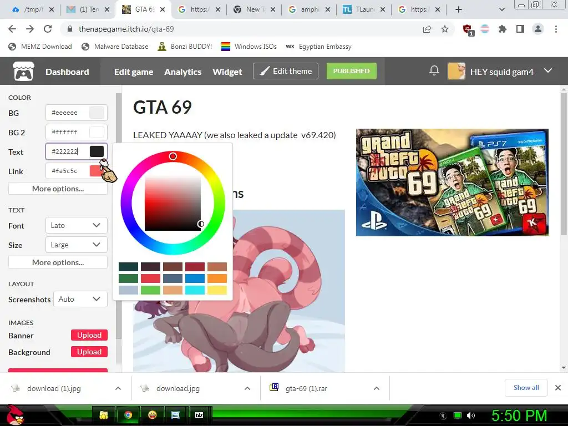Click the Link color hex field
The height and width of the screenshot is (426, 568).
[x=67, y=171]
